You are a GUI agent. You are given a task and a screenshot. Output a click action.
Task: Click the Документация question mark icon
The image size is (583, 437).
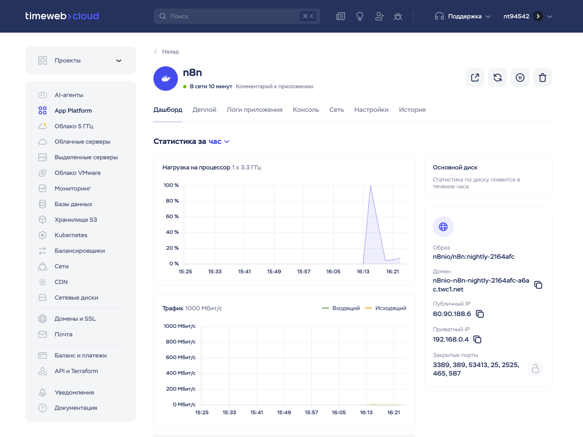point(43,408)
